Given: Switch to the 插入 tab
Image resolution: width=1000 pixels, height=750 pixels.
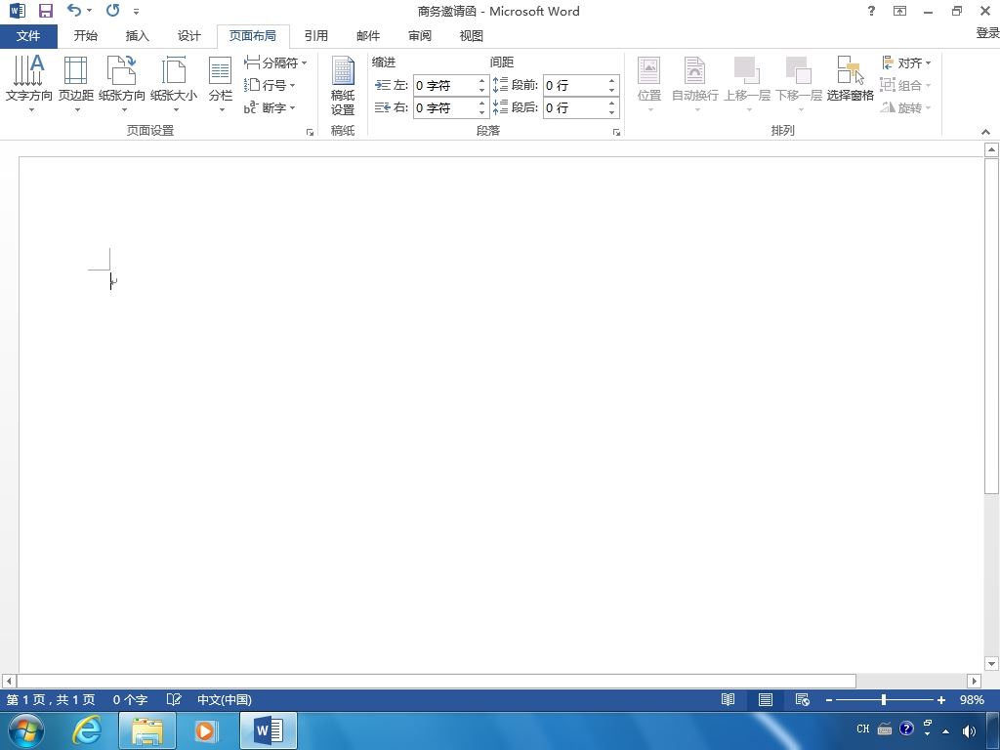Looking at the screenshot, I should click(x=137, y=36).
